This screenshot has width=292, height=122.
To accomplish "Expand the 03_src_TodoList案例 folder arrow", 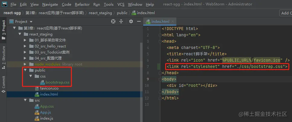I will point(25,52).
